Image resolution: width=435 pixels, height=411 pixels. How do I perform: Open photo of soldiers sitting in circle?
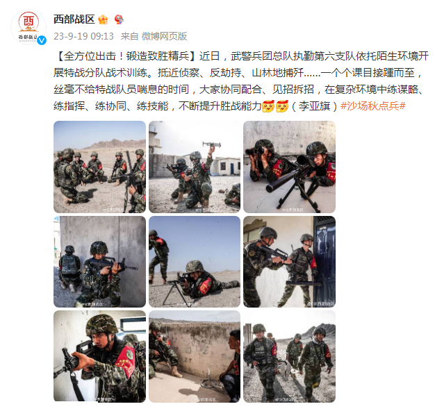point(99,167)
